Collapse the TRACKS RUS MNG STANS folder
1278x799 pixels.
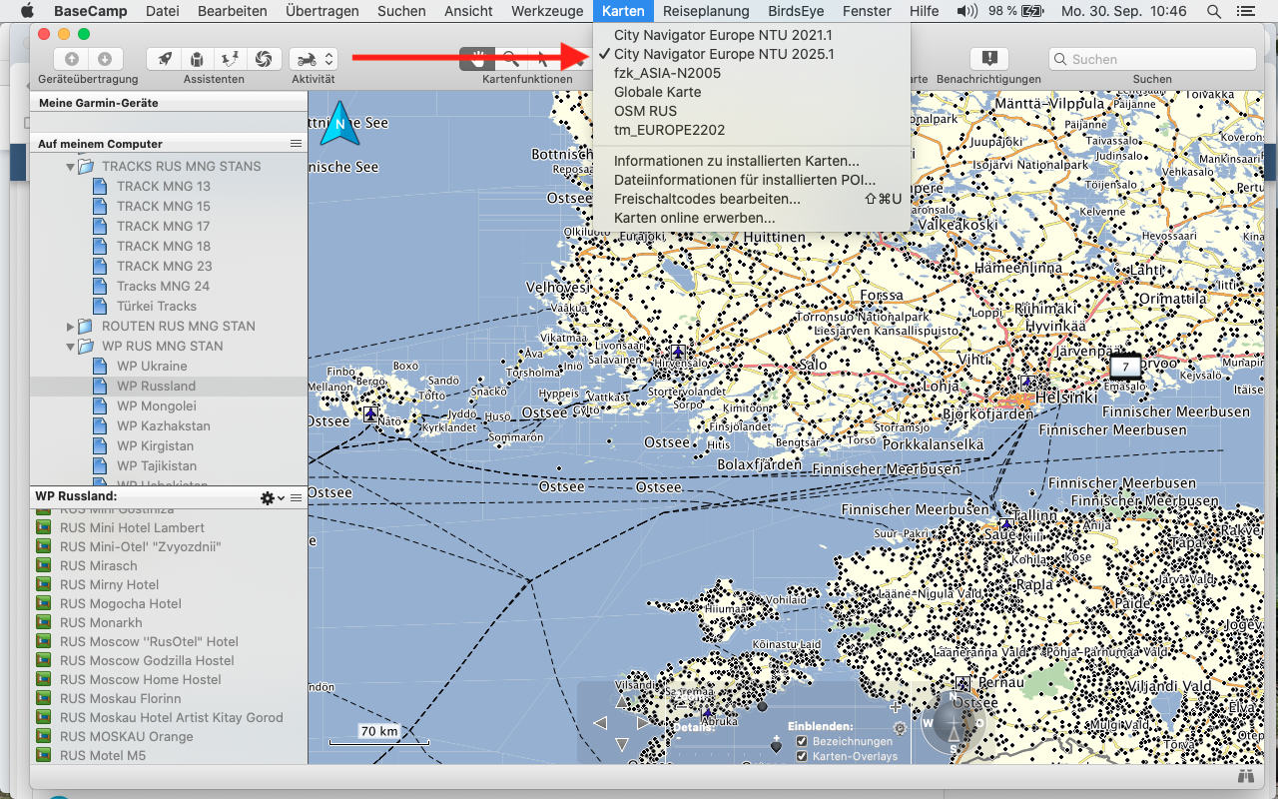click(71, 167)
